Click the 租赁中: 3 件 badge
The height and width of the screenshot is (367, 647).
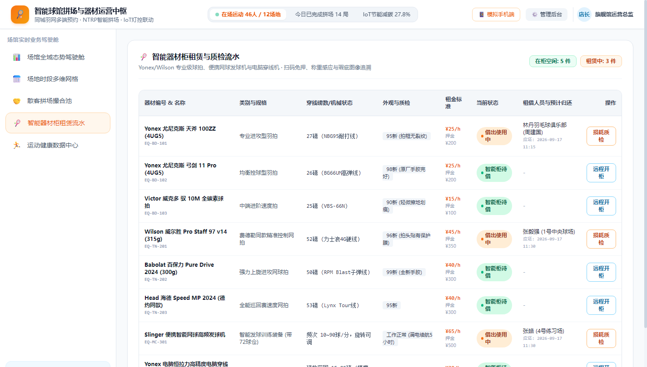pyautogui.click(x=601, y=61)
